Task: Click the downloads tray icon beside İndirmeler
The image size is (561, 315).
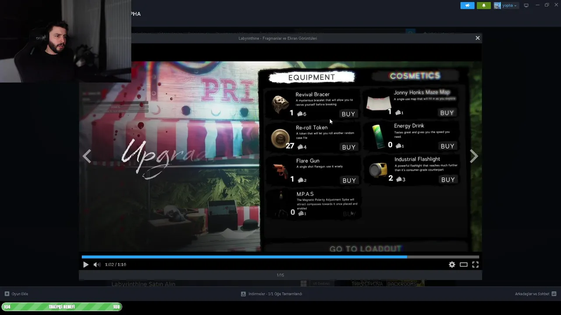Action: click(x=243, y=294)
